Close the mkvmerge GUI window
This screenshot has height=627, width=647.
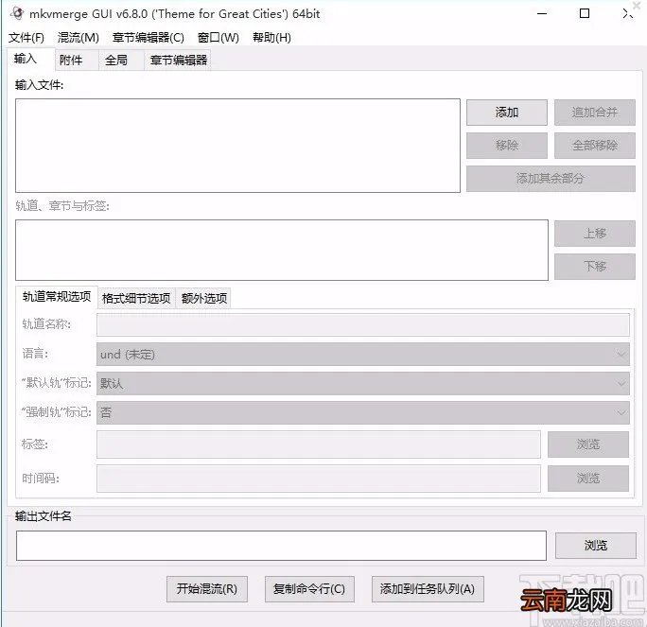pos(627,13)
